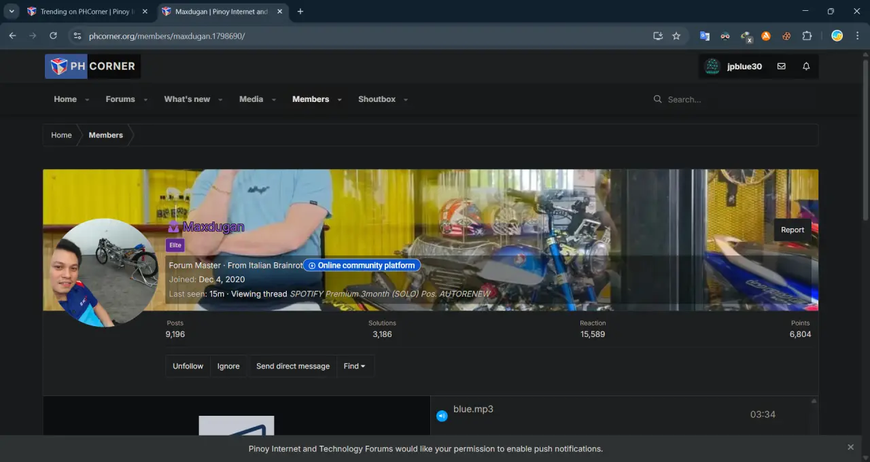Viewport: 870px width, 462px height.
Task: Close the Maxdugan tab
Action: click(279, 12)
